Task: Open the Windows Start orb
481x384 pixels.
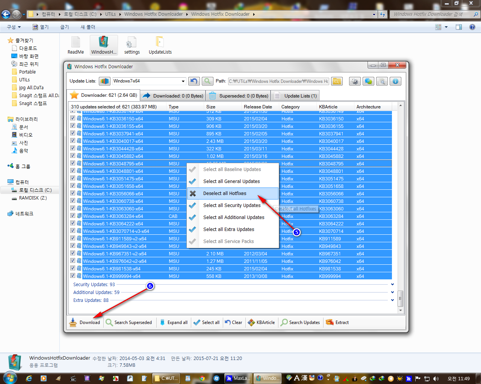Action: (x=9, y=378)
